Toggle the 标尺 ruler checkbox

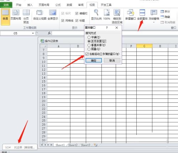click(x=63, y=13)
